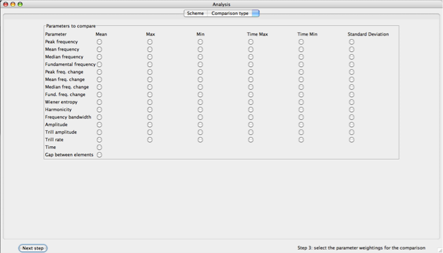This screenshot has height=253, width=443.
Task: Select Mean for Harmonicity
Action: [99, 110]
